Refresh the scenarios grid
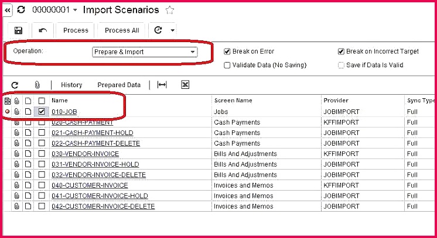The height and width of the screenshot is (238, 437). 15,85
